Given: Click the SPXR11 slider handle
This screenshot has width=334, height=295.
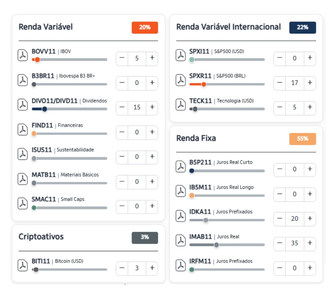Looking at the screenshot, I should pyautogui.click(x=203, y=84).
